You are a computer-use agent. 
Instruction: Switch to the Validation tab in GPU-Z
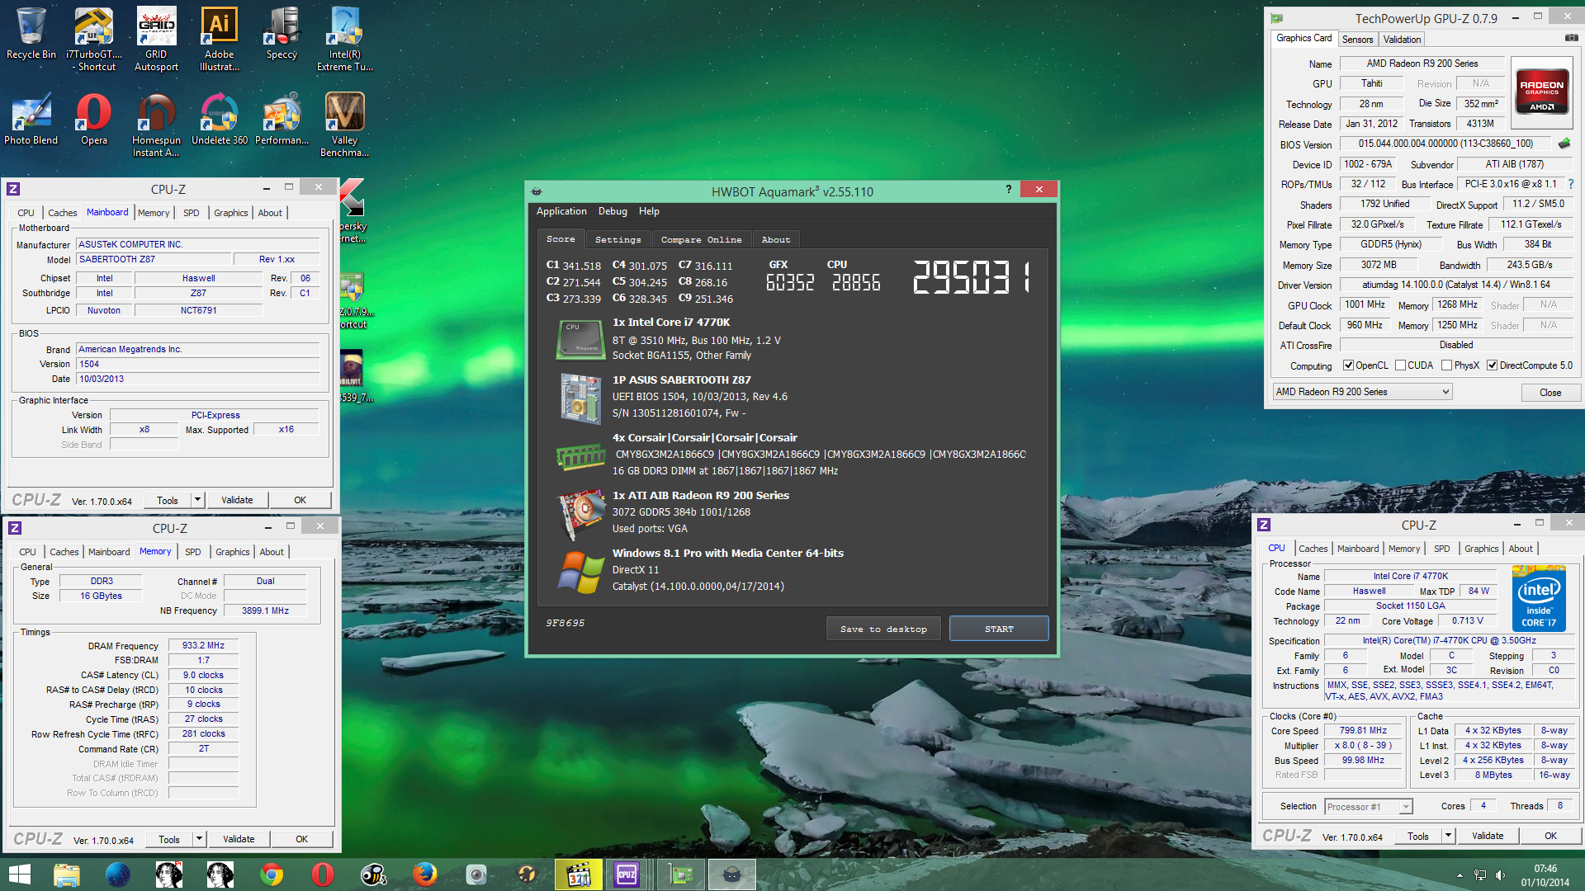click(x=1402, y=40)
